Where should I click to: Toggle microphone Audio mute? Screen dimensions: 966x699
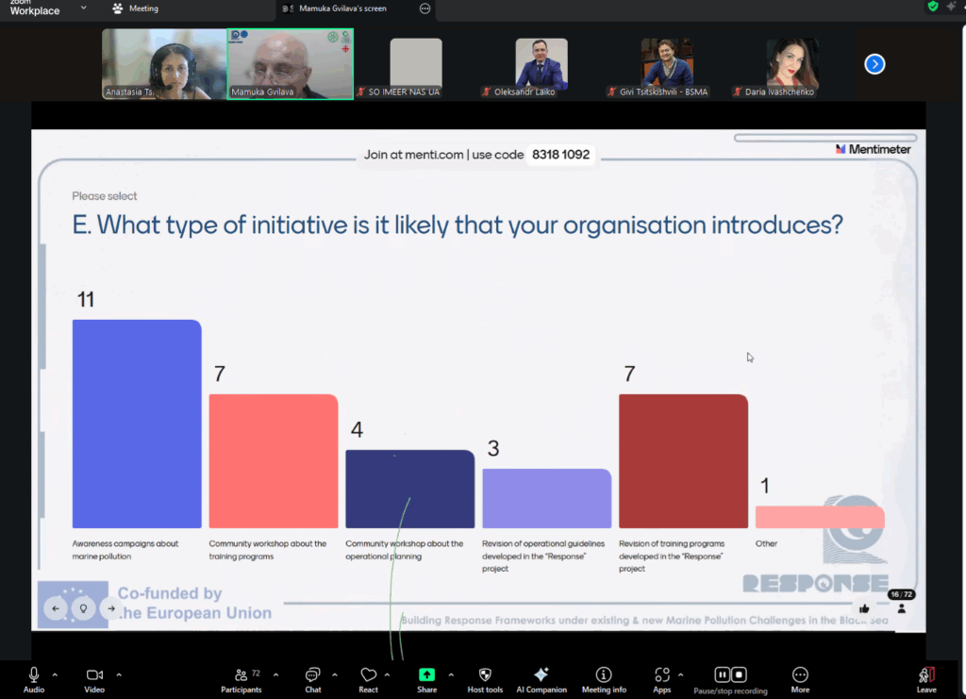[34, 675]
